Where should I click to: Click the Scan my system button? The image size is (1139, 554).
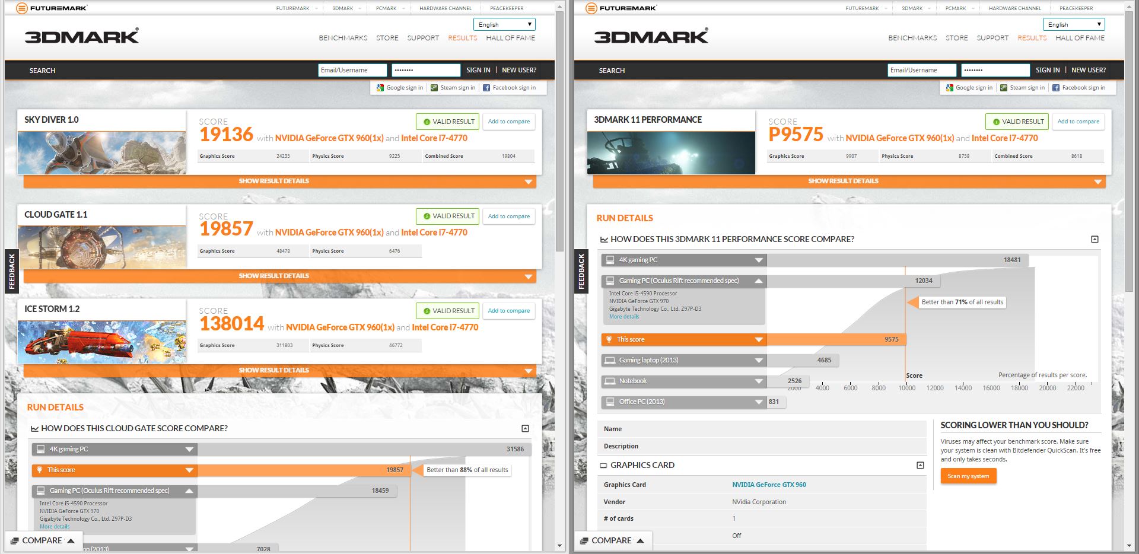pyautogui.click(x=968, y=476)
